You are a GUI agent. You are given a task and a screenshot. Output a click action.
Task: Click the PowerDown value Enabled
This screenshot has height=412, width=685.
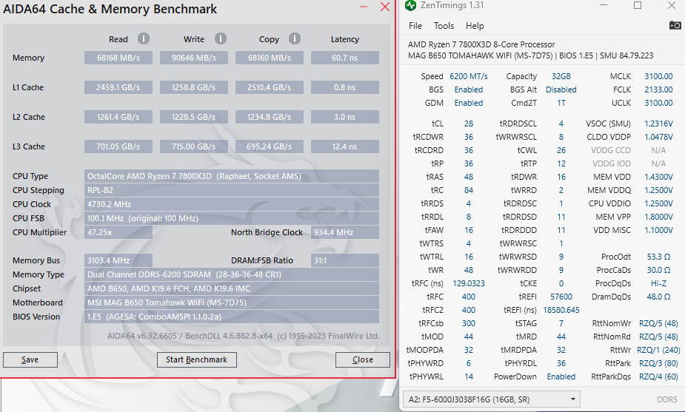click(561, 376)
